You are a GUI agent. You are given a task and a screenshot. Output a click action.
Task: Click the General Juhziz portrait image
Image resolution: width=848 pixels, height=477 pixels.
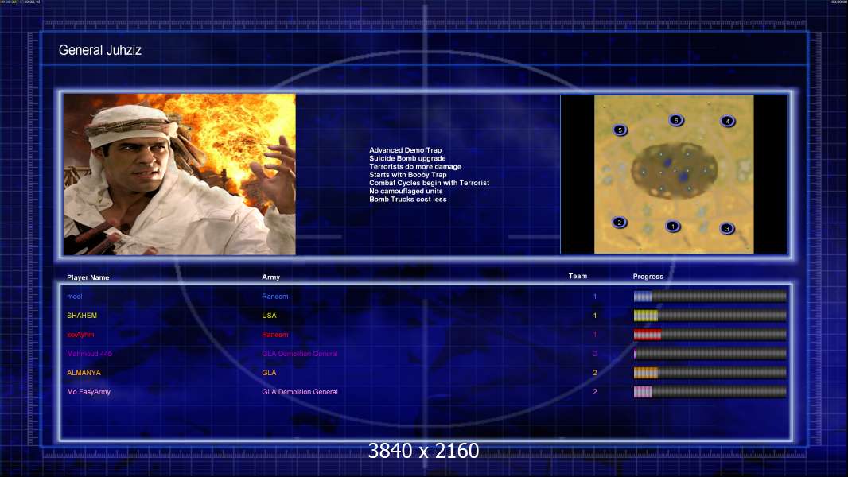pos(180,174)
